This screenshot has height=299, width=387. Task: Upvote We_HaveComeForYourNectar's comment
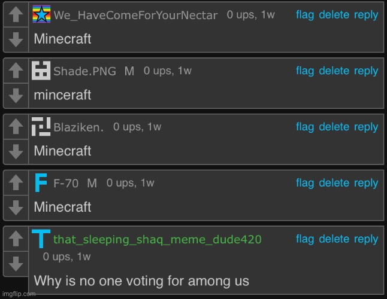click(16, 14)
